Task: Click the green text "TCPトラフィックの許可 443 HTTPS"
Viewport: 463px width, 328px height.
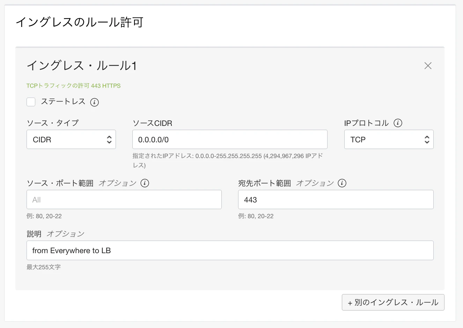Action: coord(73,86)
